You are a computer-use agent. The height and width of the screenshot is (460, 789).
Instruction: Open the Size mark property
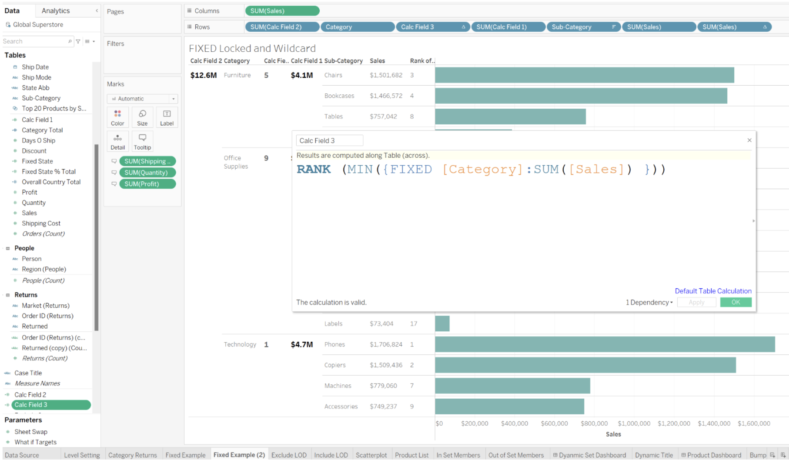142,117
